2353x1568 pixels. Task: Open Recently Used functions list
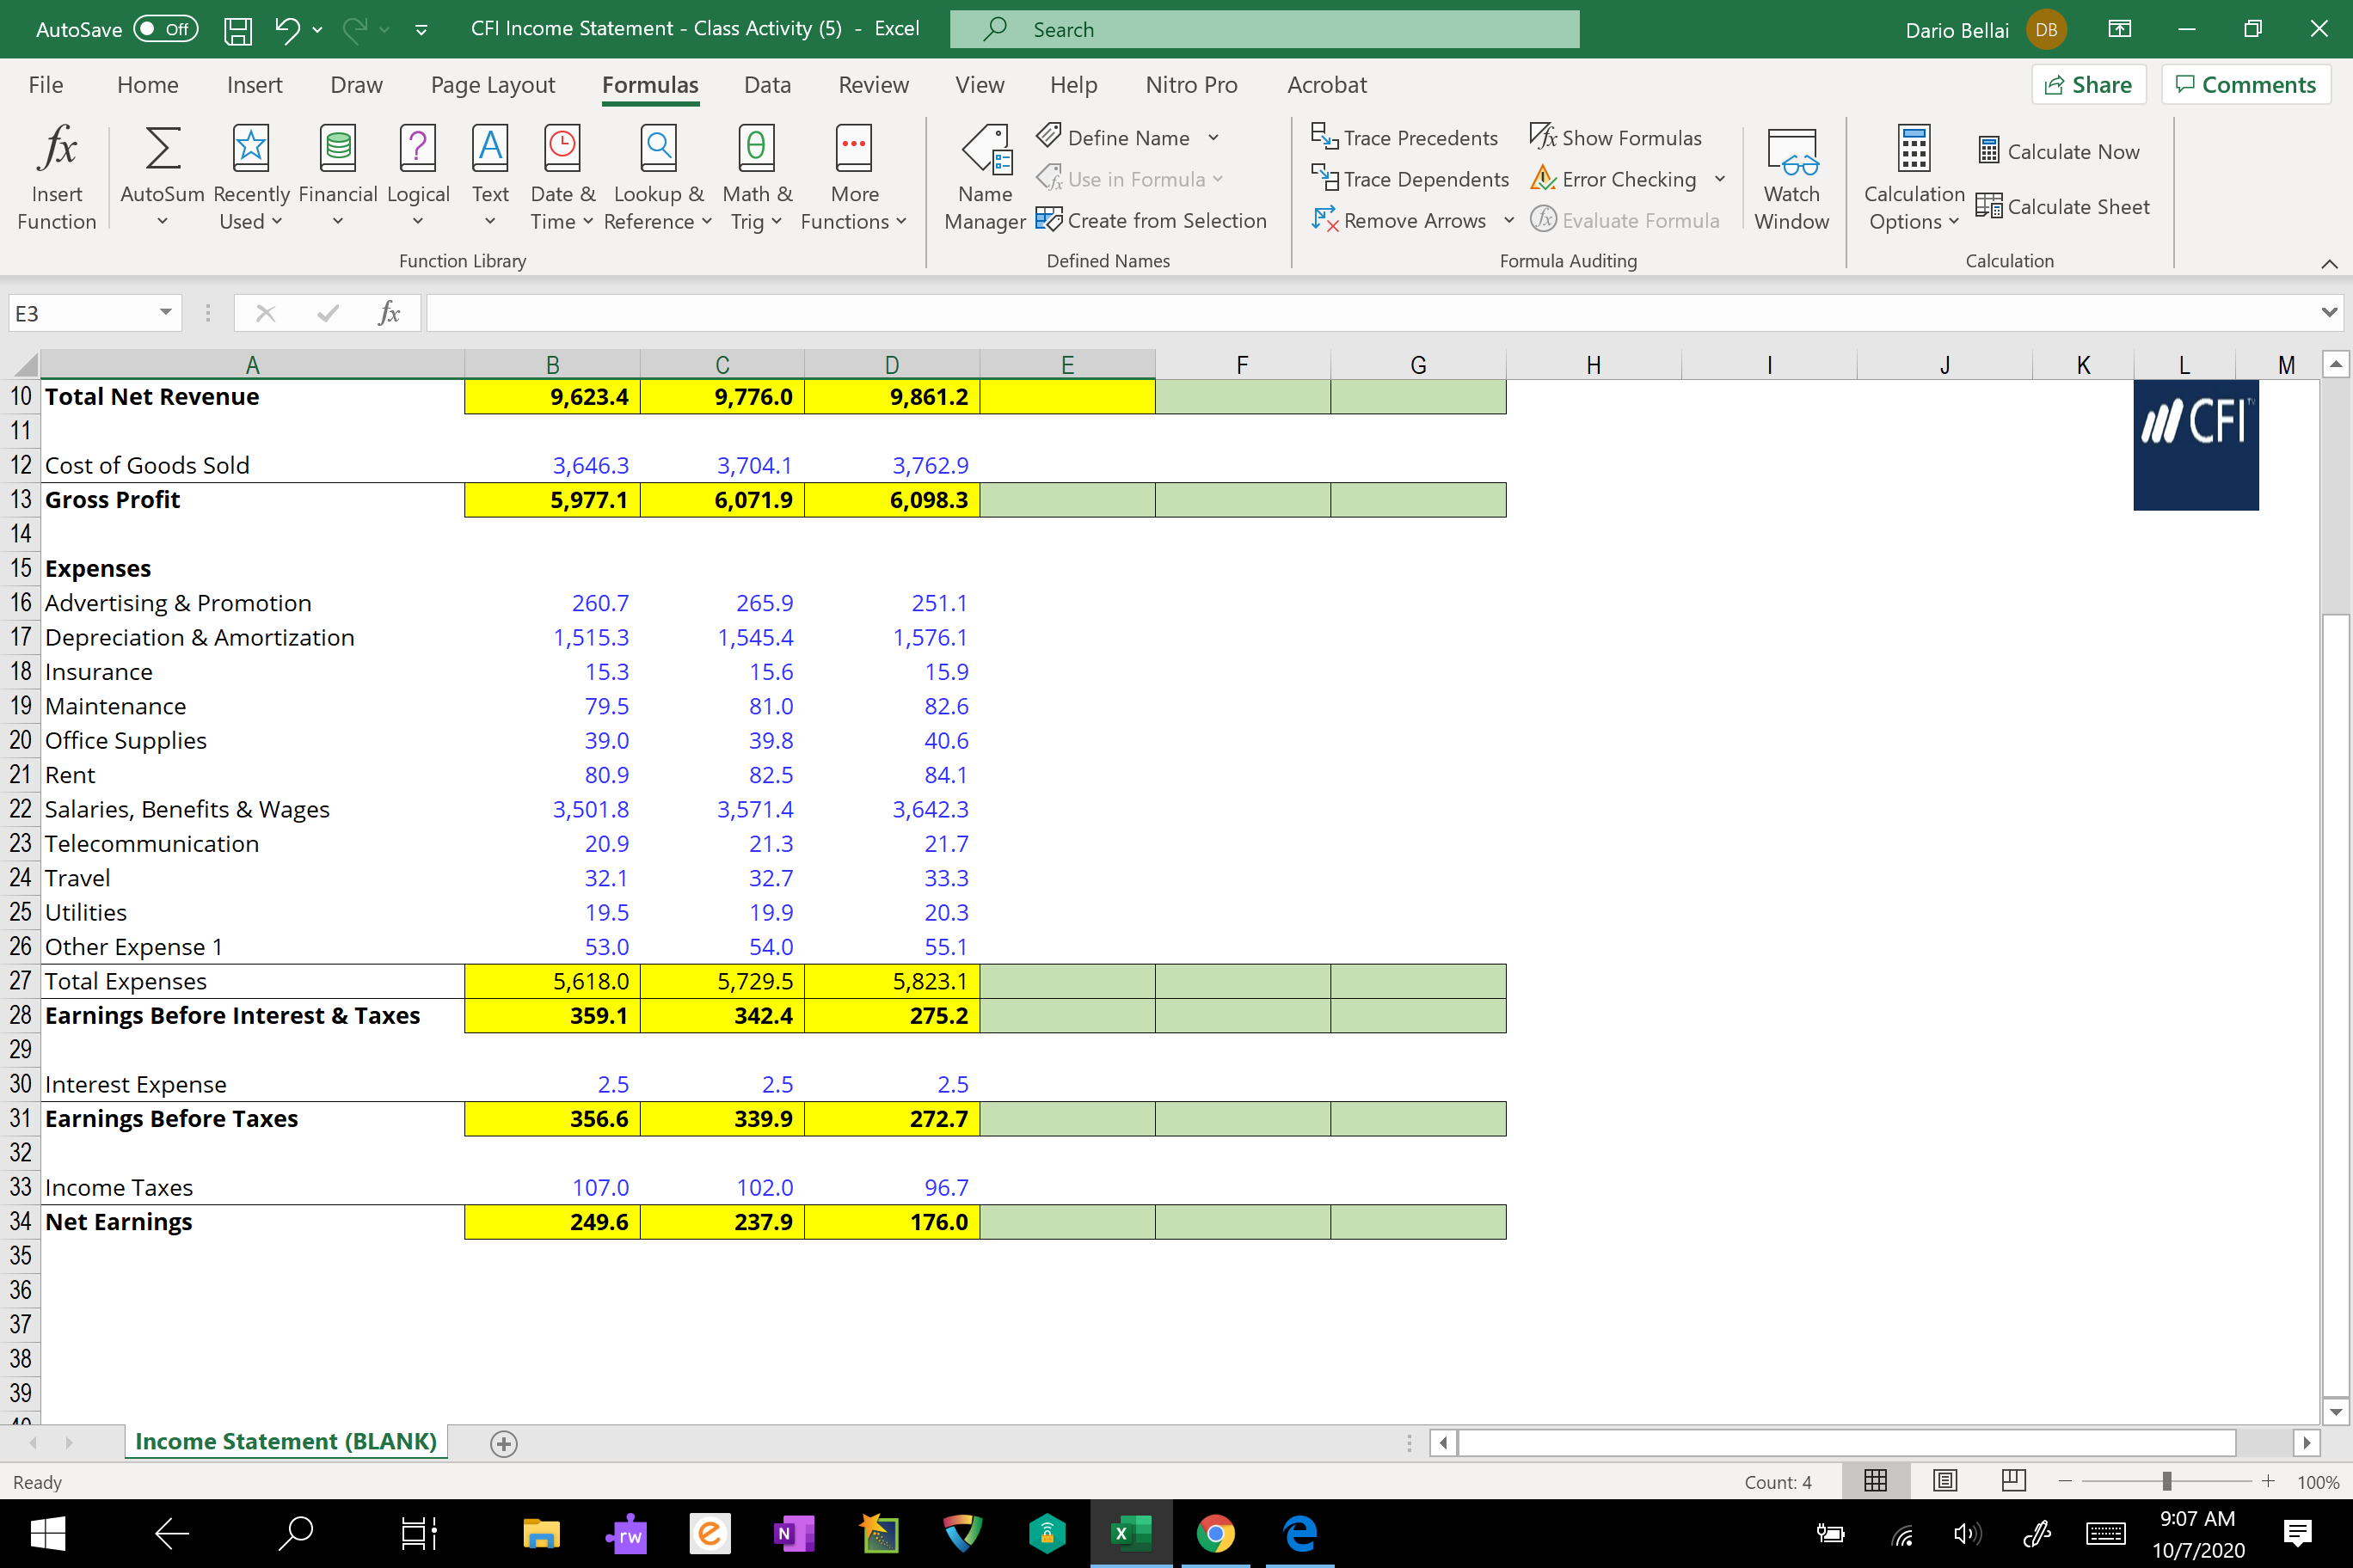(x=251, y=177)
